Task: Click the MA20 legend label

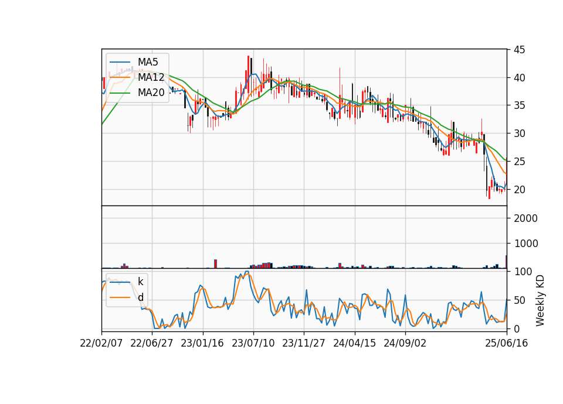Action: [x=151, y=93]
